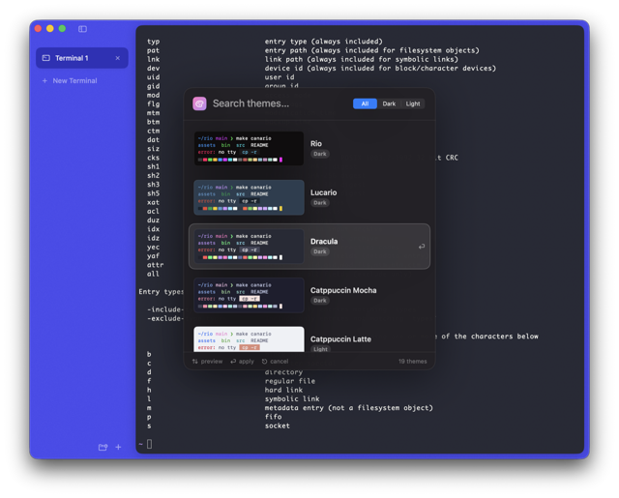Toggle the sidebar panel icon
The image size is (619, 498).
[x=82, y=29]
